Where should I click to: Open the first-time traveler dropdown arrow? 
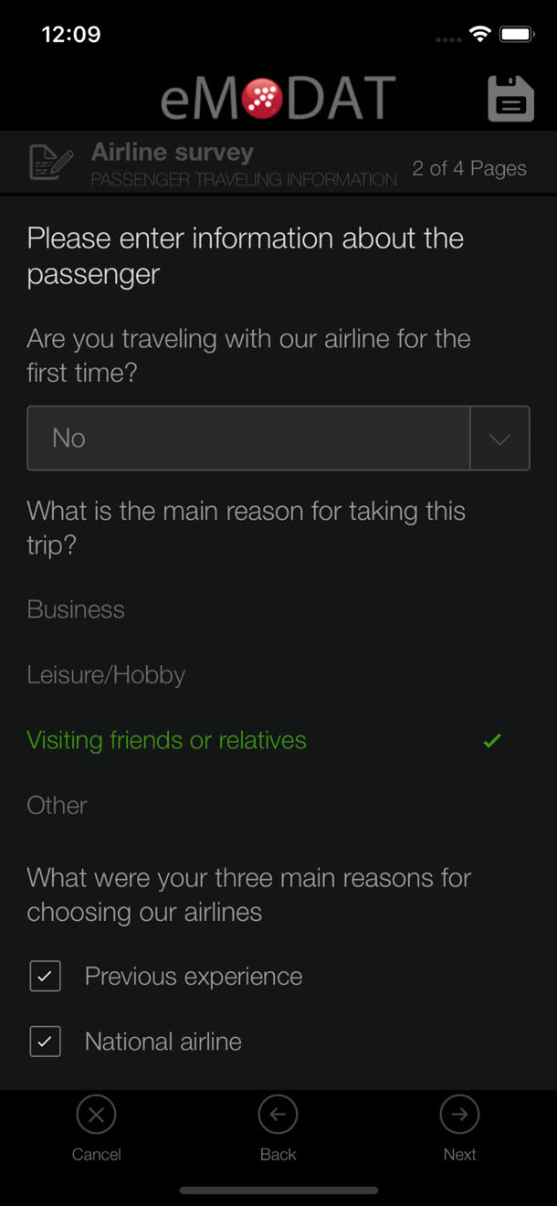[499, 439]
